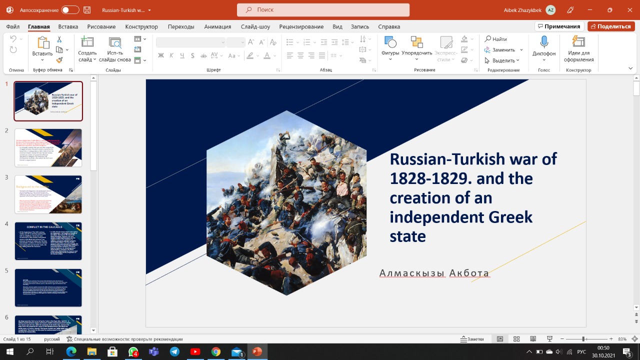Open Исп-ть слайды снова reuse slides

[x=115, y=49]
